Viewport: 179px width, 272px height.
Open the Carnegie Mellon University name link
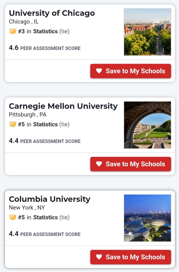(63, 106)
